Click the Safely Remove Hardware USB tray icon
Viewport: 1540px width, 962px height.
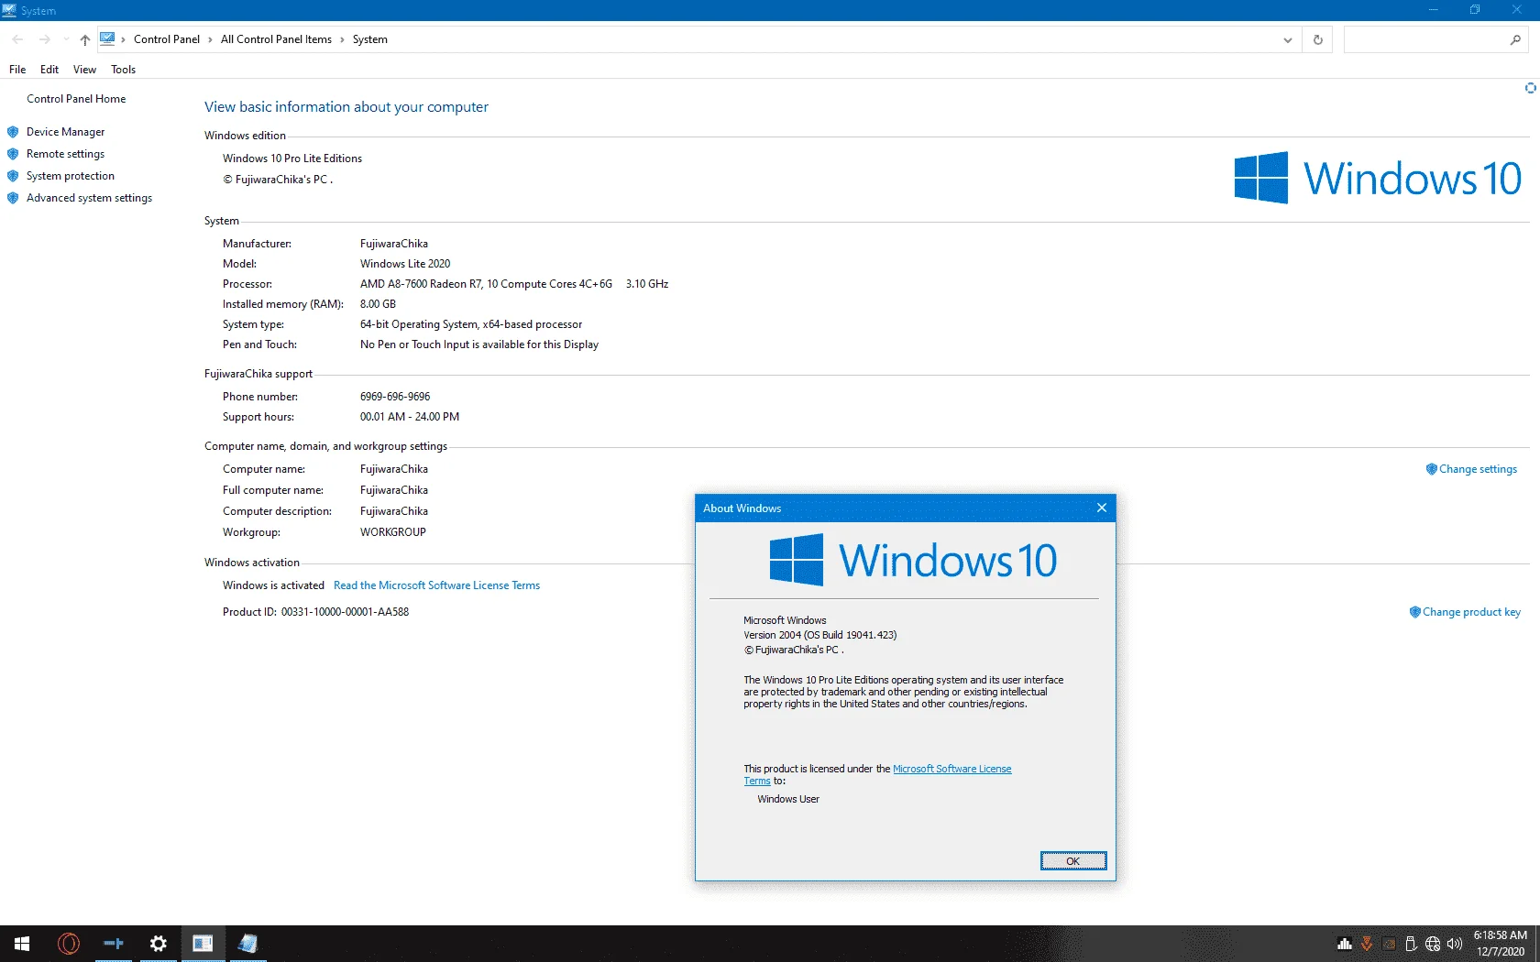click(x=1411, y=944)
